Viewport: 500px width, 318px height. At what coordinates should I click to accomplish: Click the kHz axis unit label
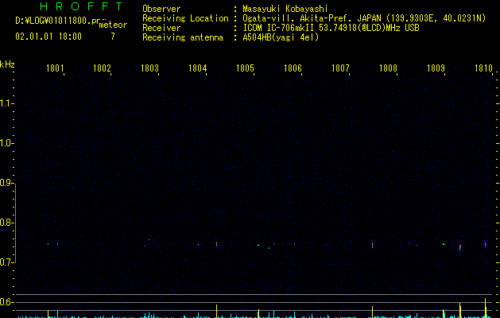tap(7, 64)
